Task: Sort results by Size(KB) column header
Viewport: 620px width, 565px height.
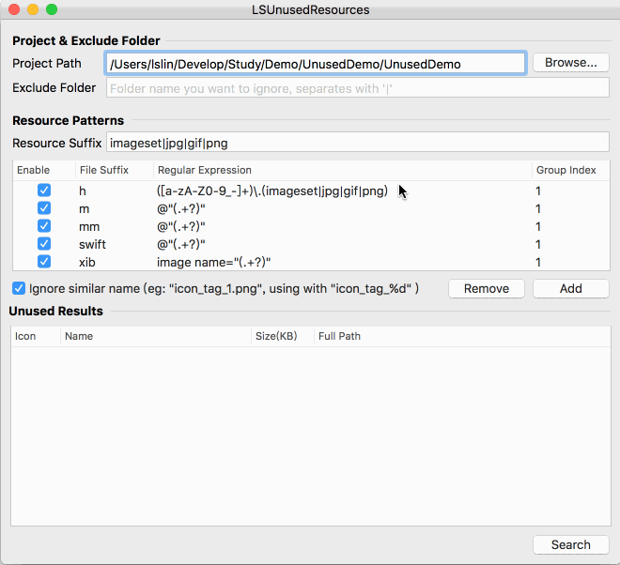Action: pos(277,336)
